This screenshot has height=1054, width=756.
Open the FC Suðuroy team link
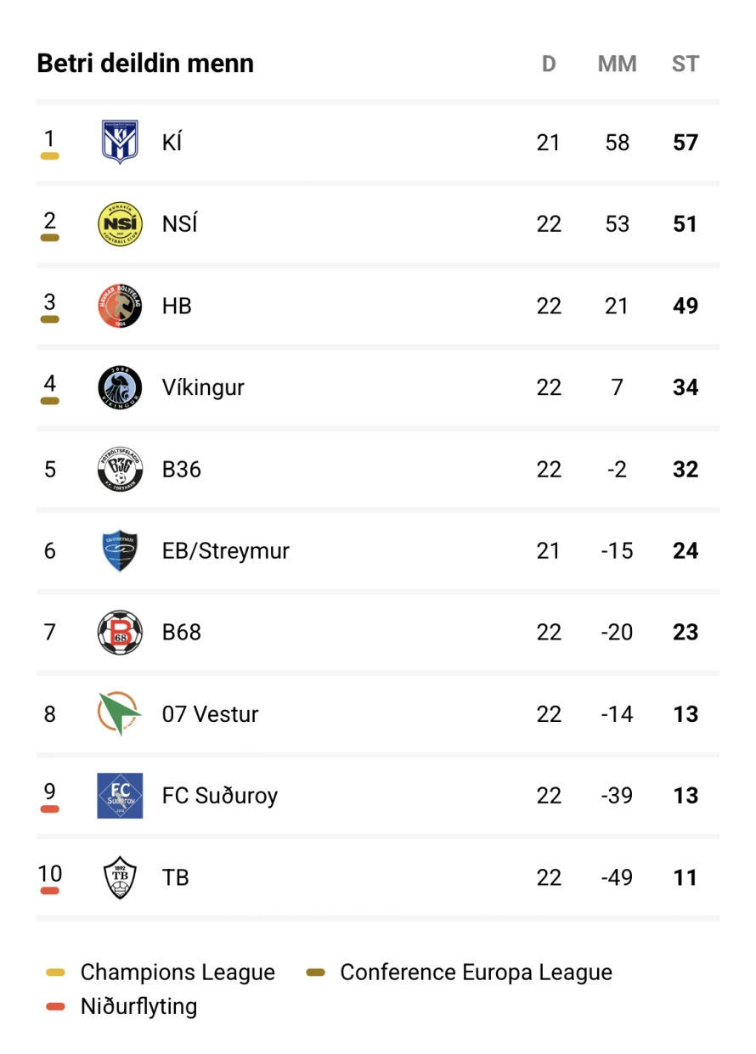[220, 796]
